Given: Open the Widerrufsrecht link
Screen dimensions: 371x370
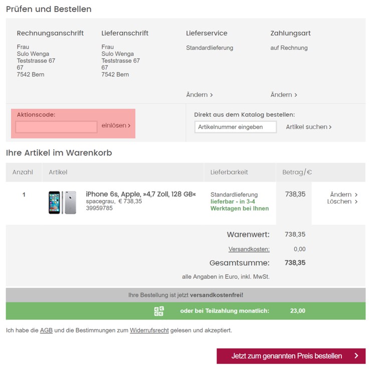Looking at the screenshot, I should click(x=149, y=330).
